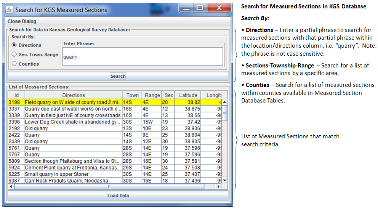Click Latitude cell 38.82 in highlighted row 3198
The width and height of the screenshot is (378, 210).
coord(188,102)
